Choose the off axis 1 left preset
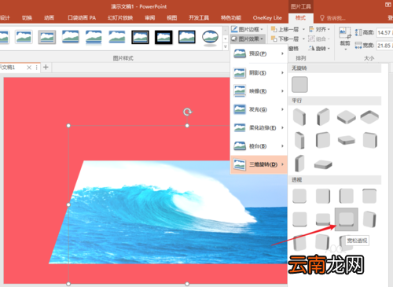The image size is (393, 287). tap(299, 140)
